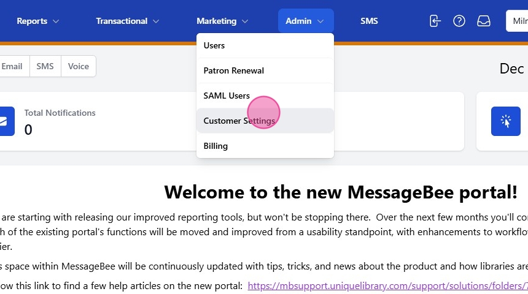Open Billing from the Admin menu
Viewport: 528px width, 294px height.
265,146
